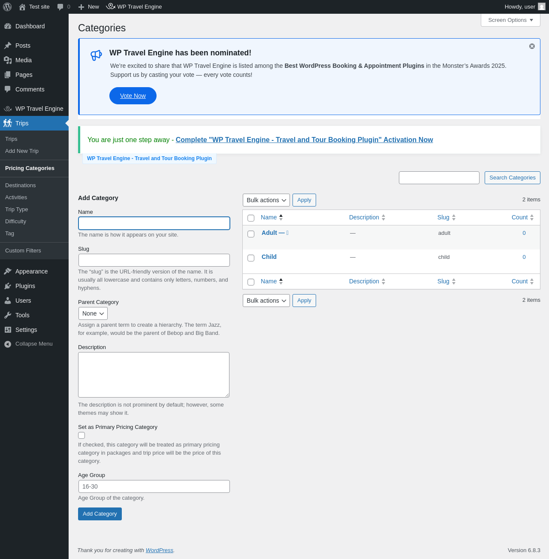Screen dimensions: 549x559
Task: Expand the Screen Options panel
Action: 510,20
